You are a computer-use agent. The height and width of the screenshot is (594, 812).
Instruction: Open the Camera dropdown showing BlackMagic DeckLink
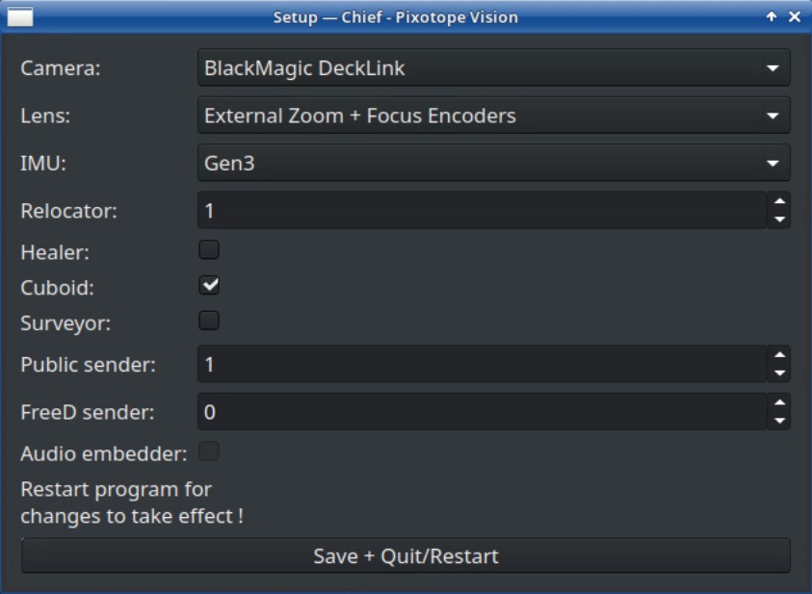click(493, 68)
